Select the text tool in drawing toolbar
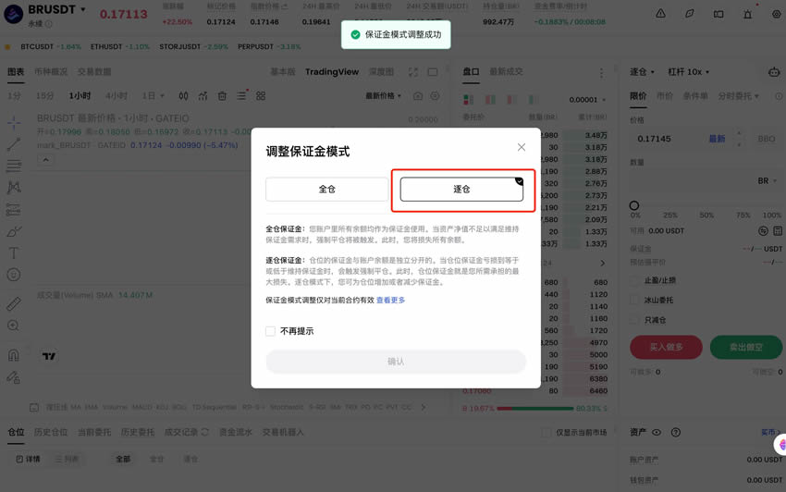 pyautogui.click(x=14, y=253)
